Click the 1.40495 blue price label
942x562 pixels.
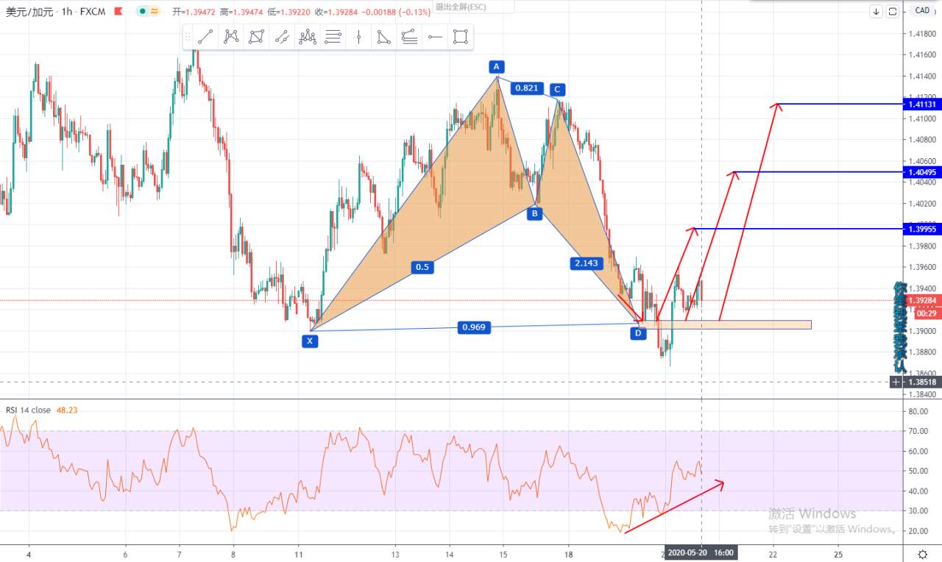pos(921,172)
